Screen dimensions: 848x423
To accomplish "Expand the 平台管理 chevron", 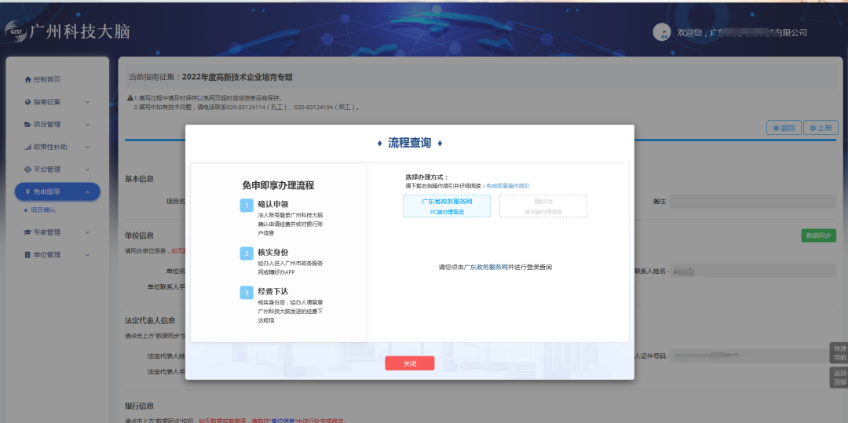I will [87, 169].
